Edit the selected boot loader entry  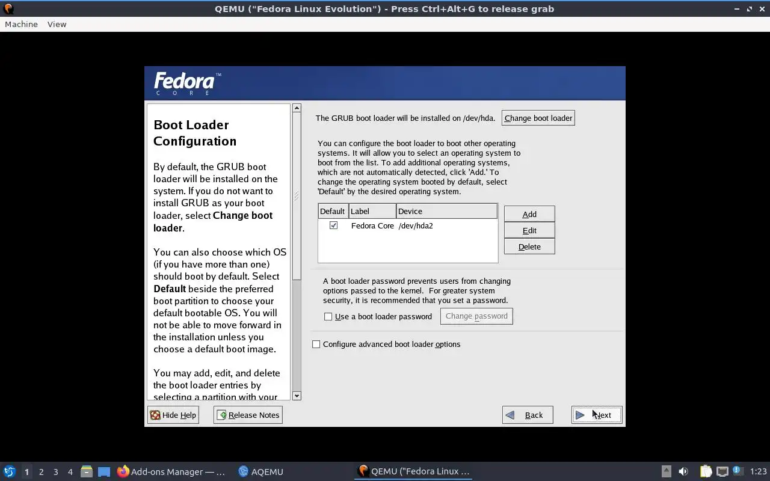(529, 230)
